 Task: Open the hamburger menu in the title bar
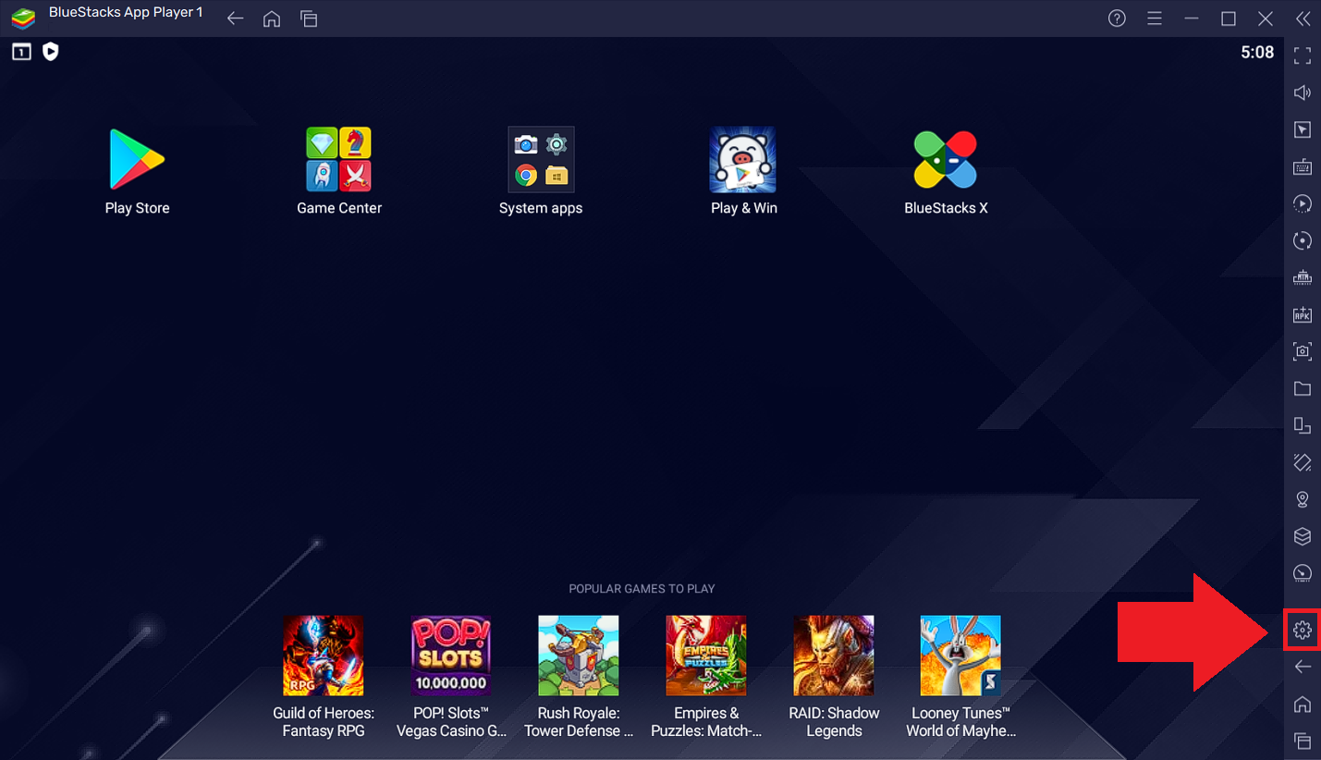coord(1154,18)
